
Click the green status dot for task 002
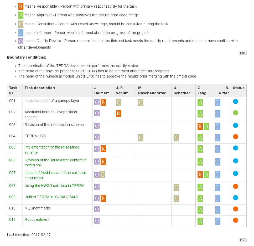[x=236, y=113]
